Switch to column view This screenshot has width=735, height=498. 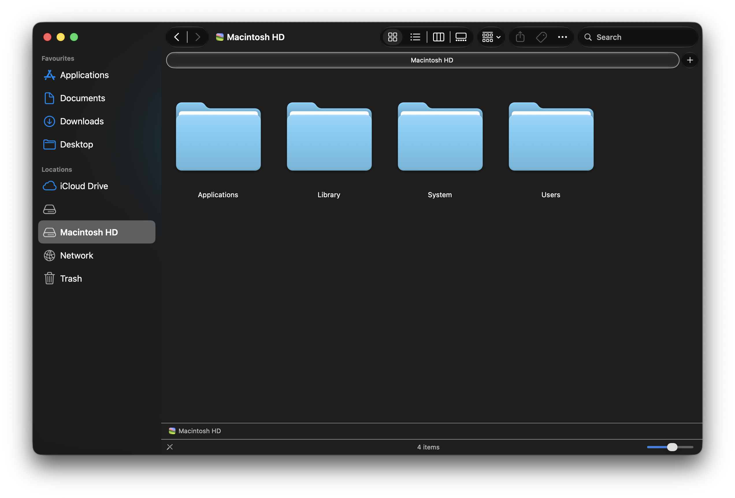438,37
